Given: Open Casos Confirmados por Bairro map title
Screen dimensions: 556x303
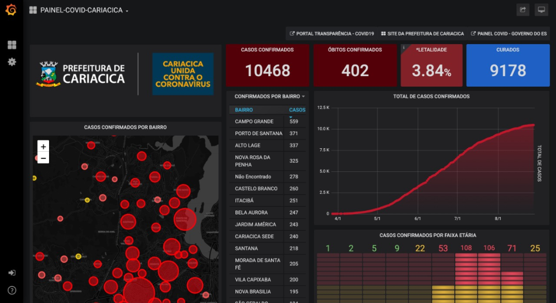Looking at the screenshot, I should [125, 127].
